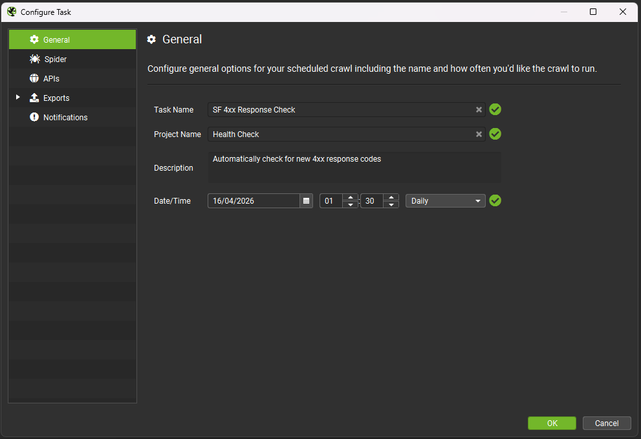Click green checkmark beside the Daily dropdown
This screenshot has height=439, width=641.
(495, 201)
